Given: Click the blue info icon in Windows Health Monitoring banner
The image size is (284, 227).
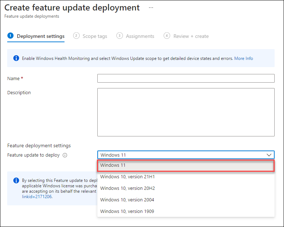Looking at the screenshot, I should click(x=16, y=58).
